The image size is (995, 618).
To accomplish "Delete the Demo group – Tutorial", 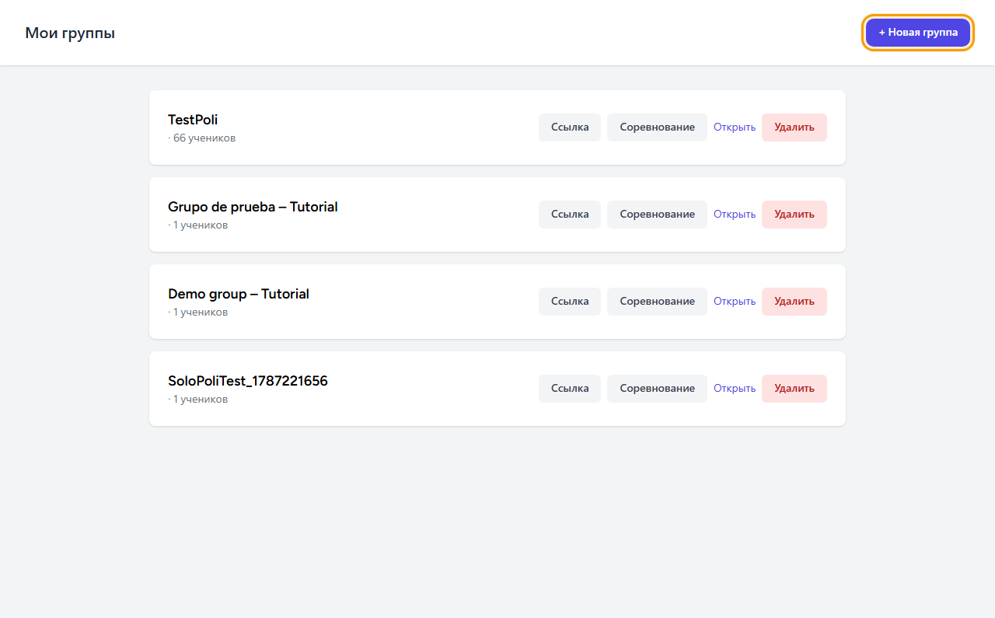I will point(794,302).
